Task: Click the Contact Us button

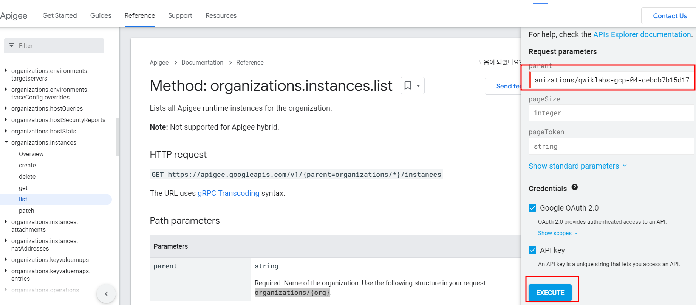Action: [670, 16]
